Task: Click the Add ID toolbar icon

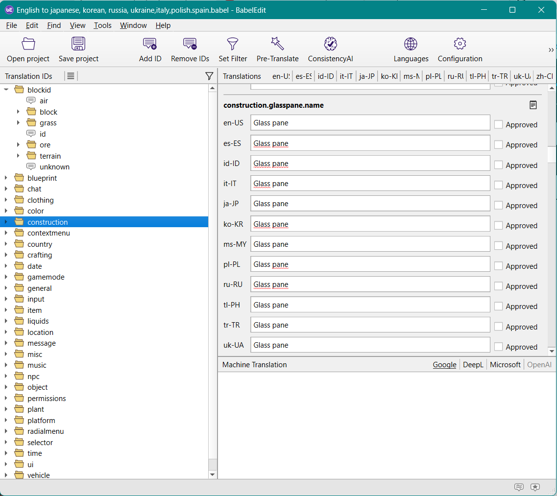Action: [x=150, y=45]
